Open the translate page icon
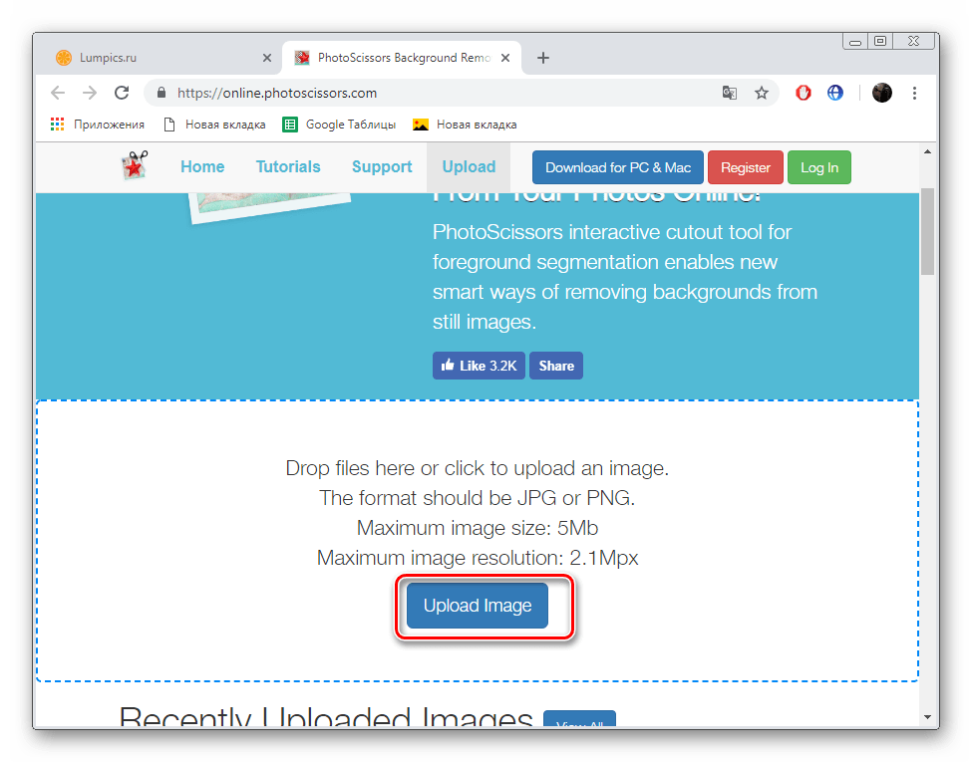This screenshot has width=972, height=762. point(730,93)
